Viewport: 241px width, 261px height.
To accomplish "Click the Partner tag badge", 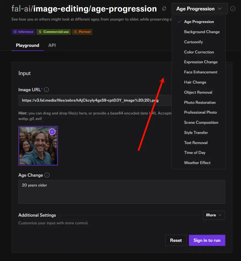I will tap(82, 32).
